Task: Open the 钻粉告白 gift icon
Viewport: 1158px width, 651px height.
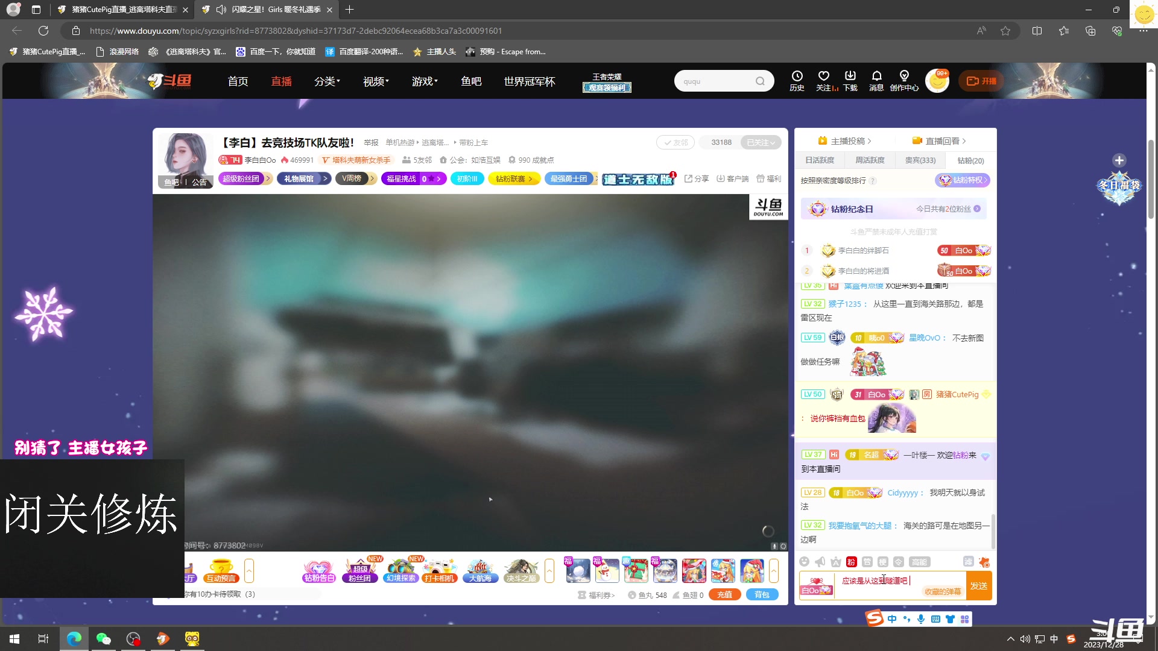Action: (x=319, y=571)
